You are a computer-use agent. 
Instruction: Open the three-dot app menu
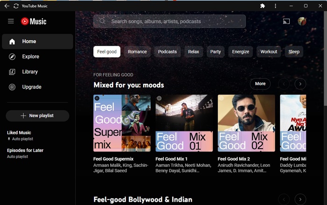click(275, 6)
